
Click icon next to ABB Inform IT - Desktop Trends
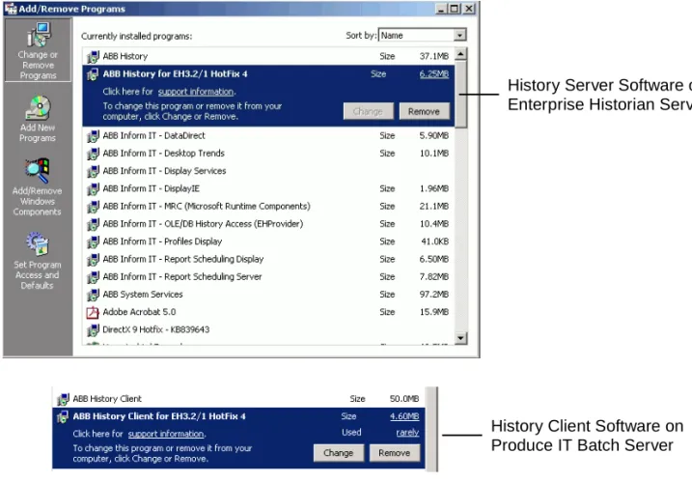(93, 154)
